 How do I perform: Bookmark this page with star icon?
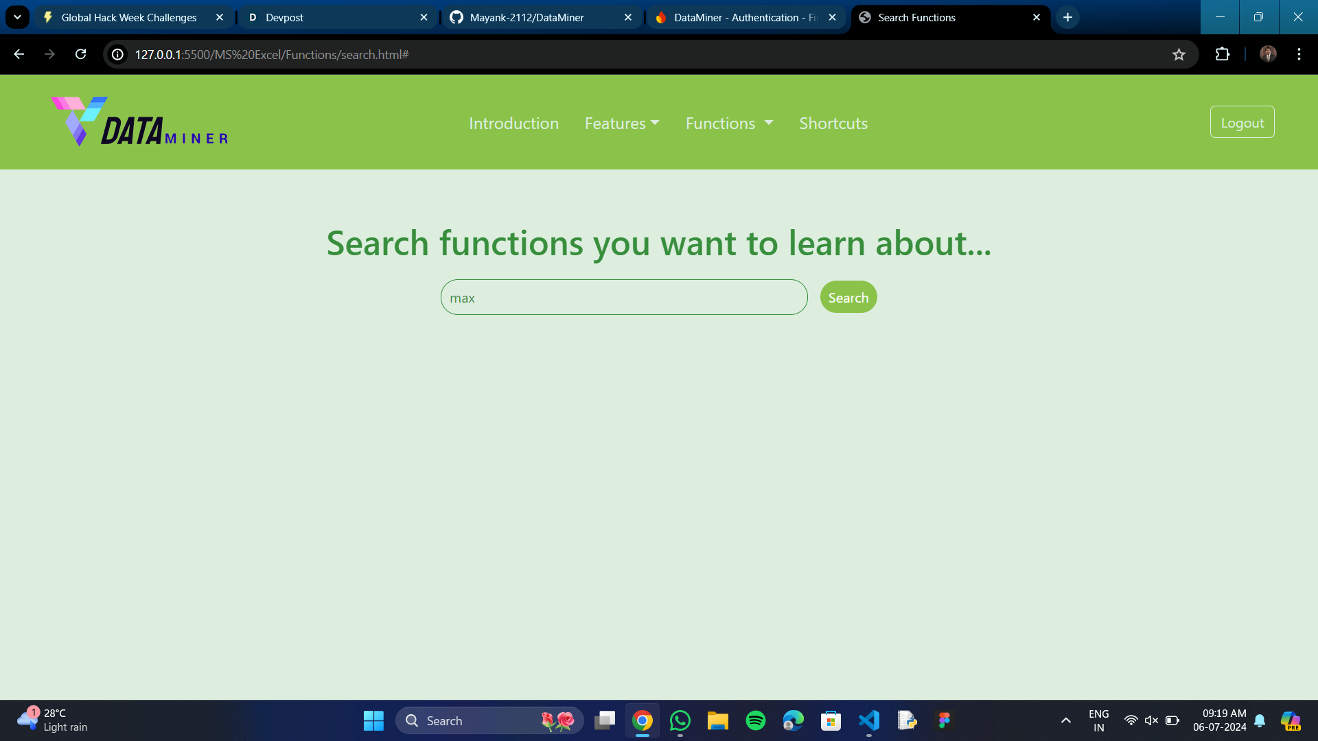tap(1179, 55)
